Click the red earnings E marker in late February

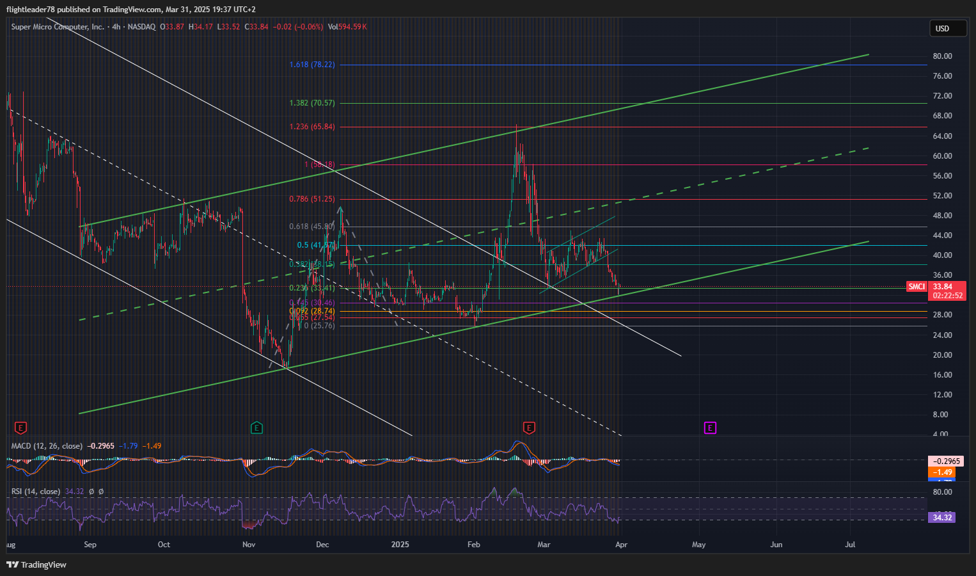coord(529,428)
